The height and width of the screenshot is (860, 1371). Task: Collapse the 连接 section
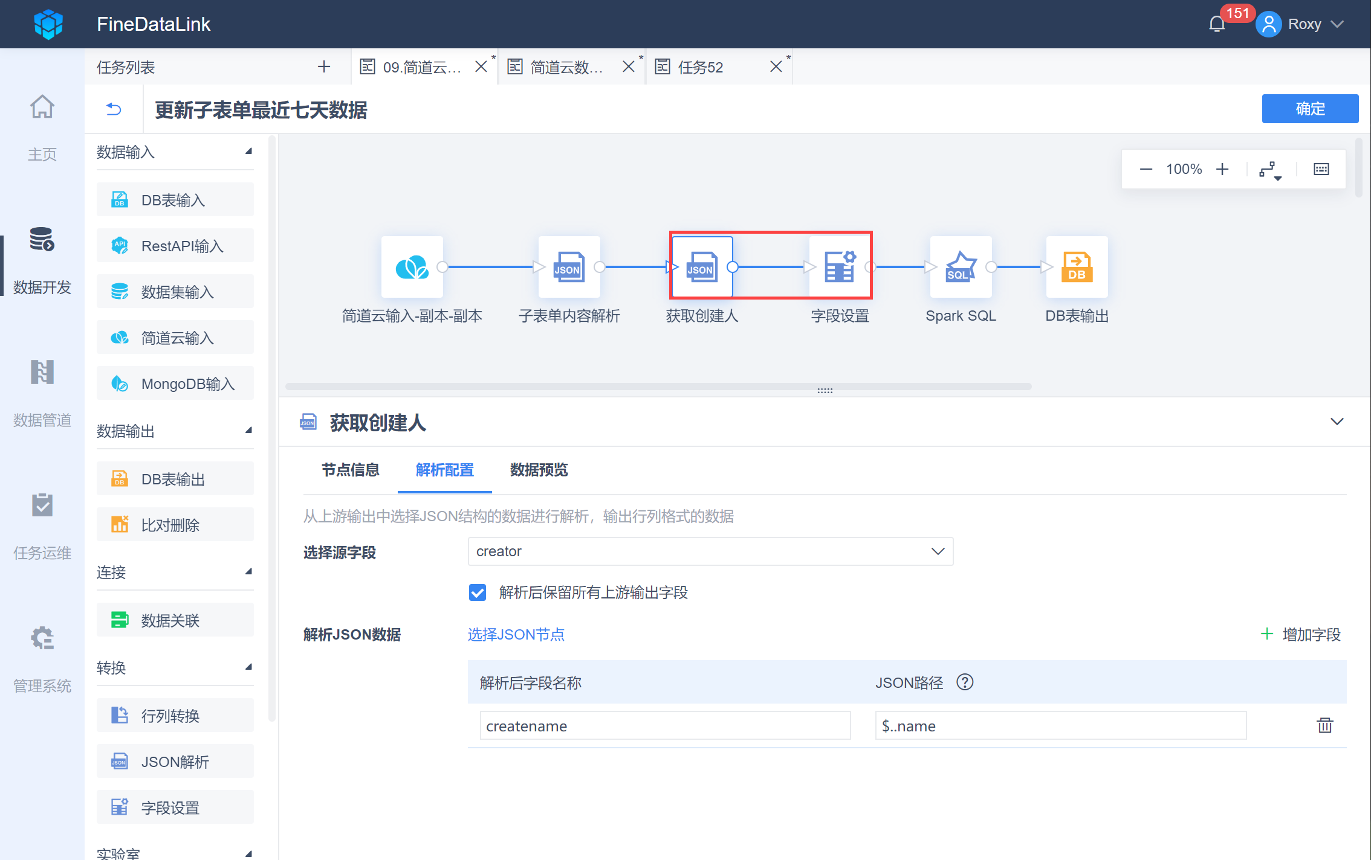pyautogui.click(x=248, y=571)
